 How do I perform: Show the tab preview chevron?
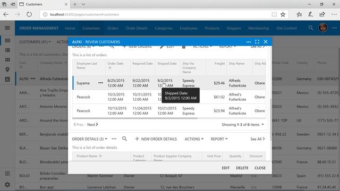(x=83, y=4)
